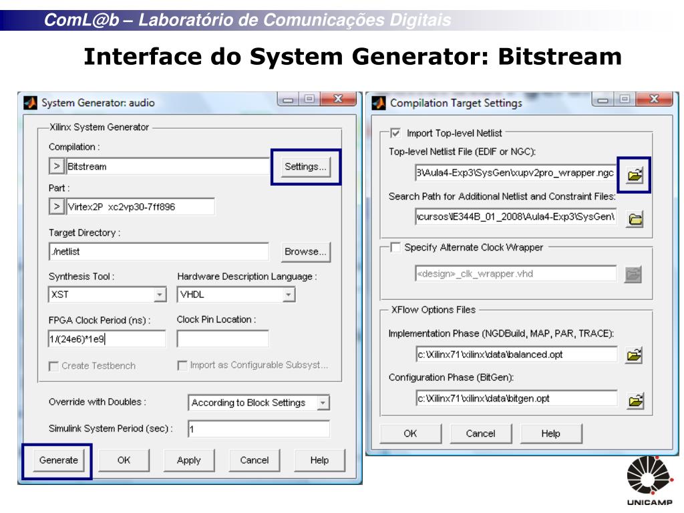Click Configuration Phase bitgen.opt field
Image resolution: width=684 pixels, height=513 pixels.
click(516, 398)
